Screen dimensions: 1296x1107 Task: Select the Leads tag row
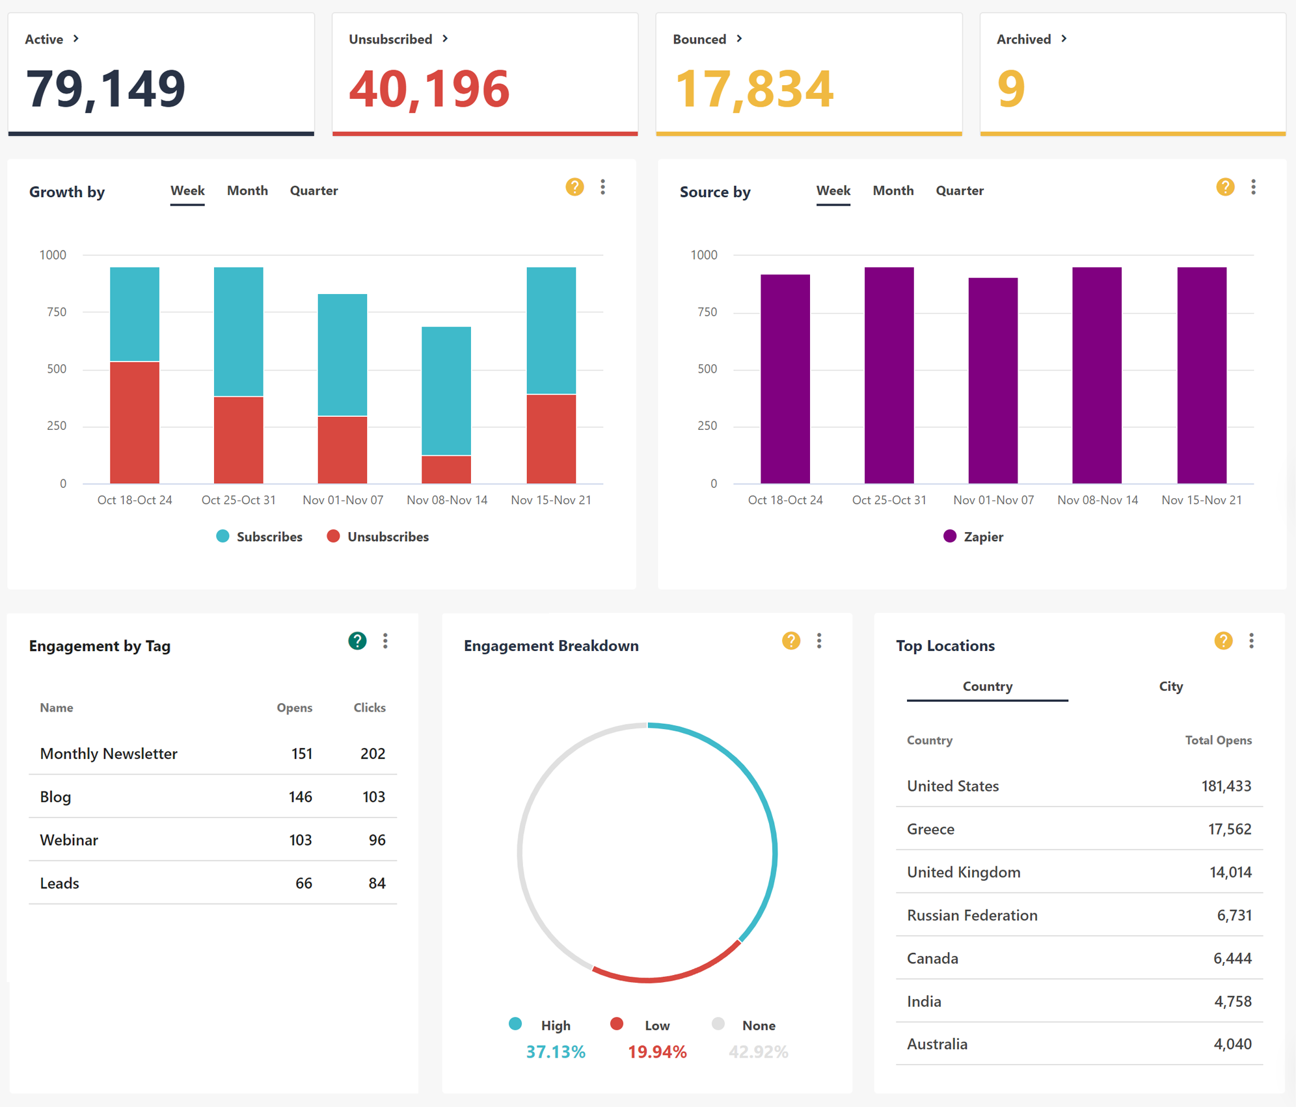(x=213, y=883)
